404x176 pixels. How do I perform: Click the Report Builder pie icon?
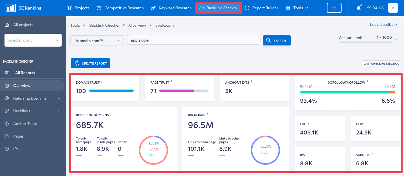click(247, 8)
